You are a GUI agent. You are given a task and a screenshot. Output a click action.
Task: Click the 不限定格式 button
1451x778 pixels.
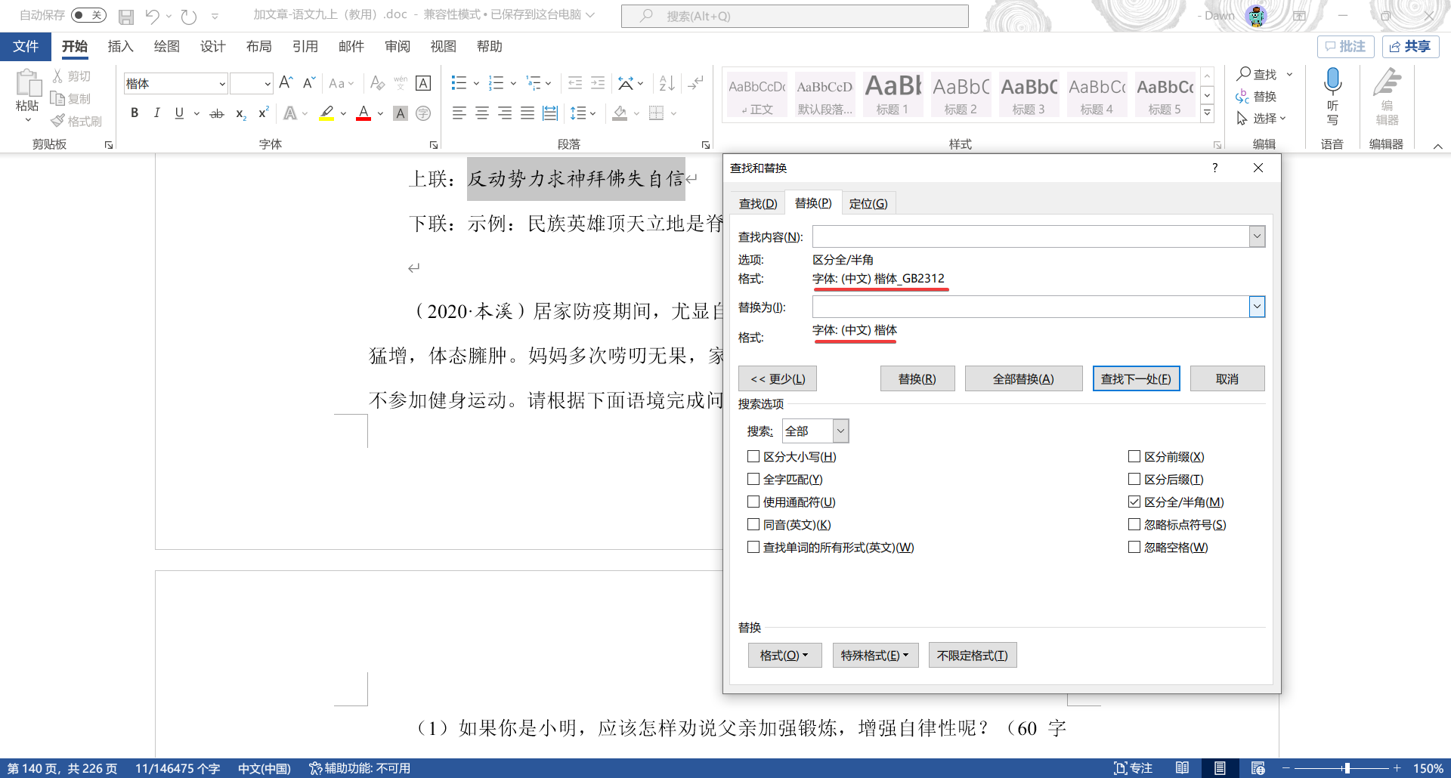[x=972, y=655]
